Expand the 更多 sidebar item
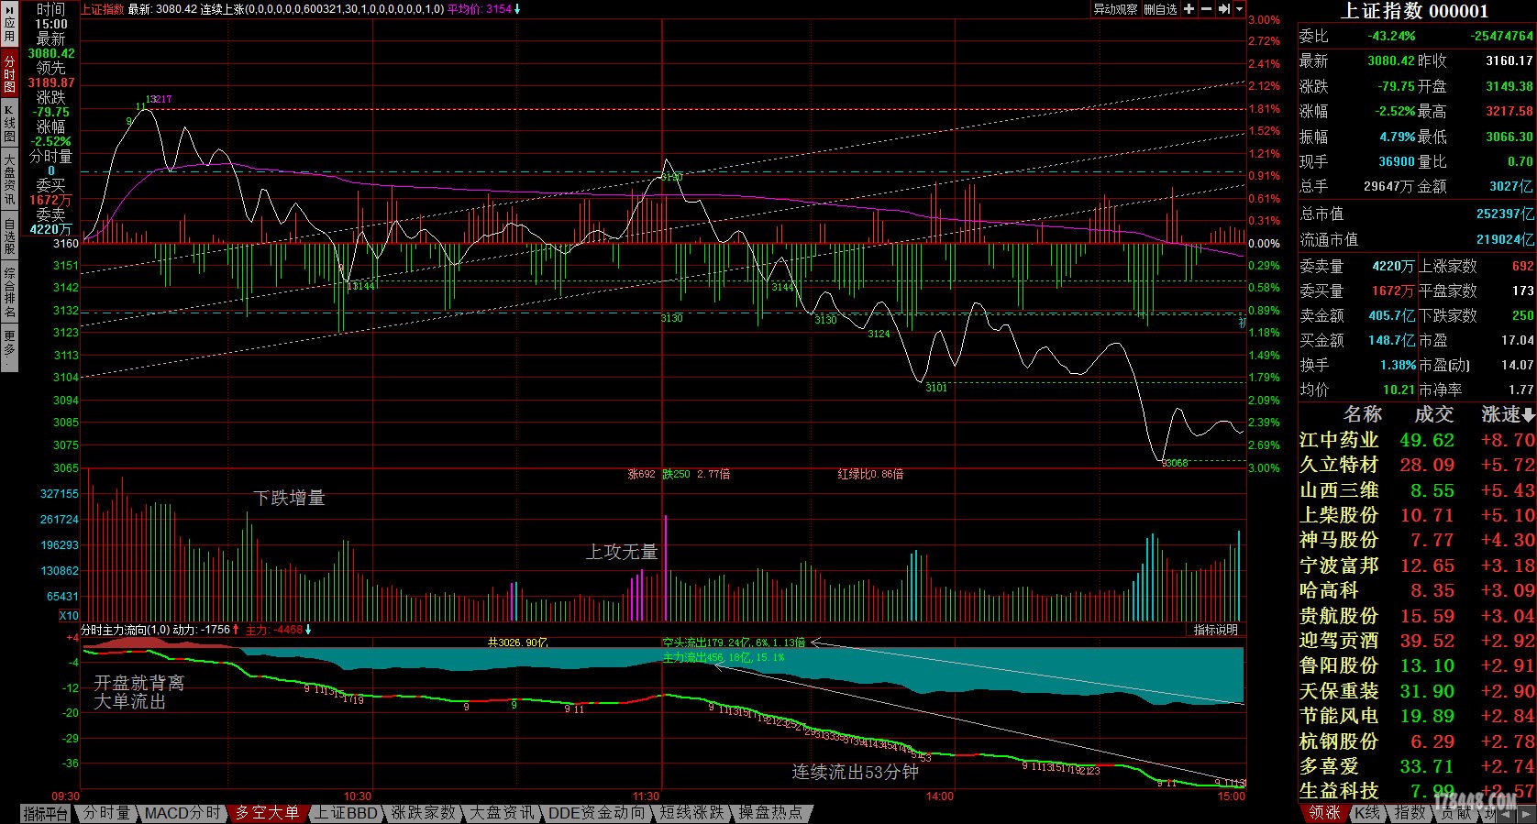 [9, 348]
